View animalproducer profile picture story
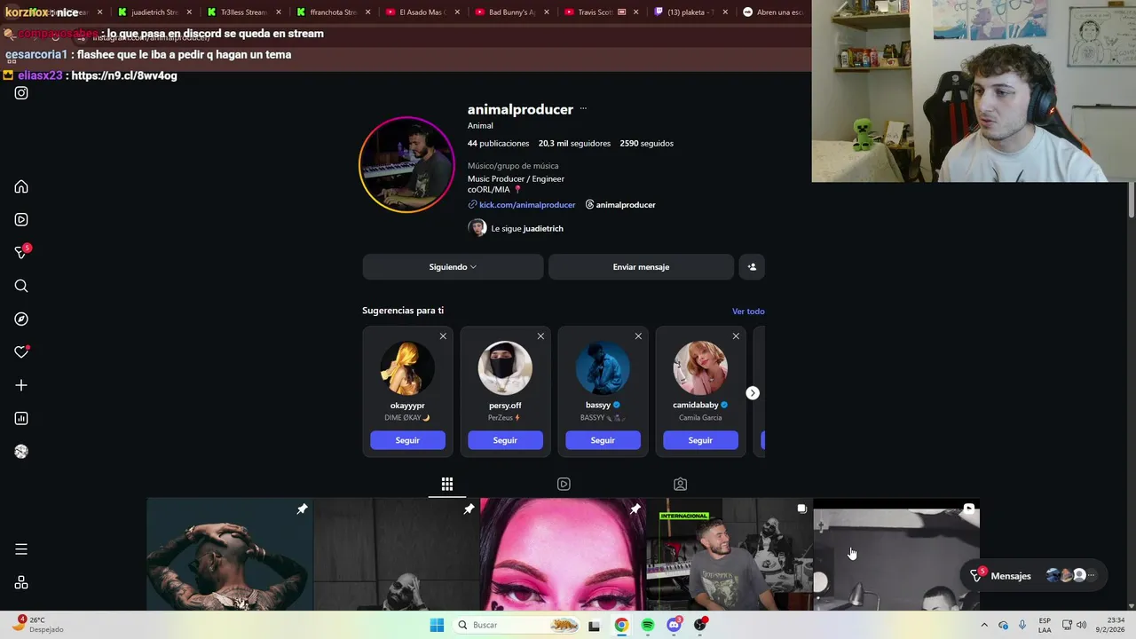 coord(406,165)
